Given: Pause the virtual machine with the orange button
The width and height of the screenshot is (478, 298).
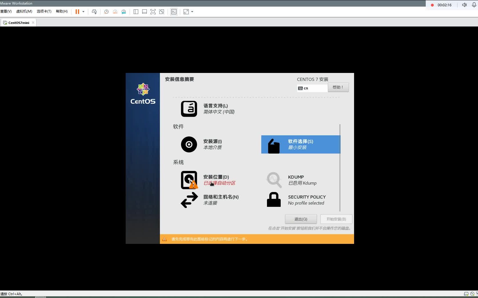Looking at the screenshot, I should [77, 12].
